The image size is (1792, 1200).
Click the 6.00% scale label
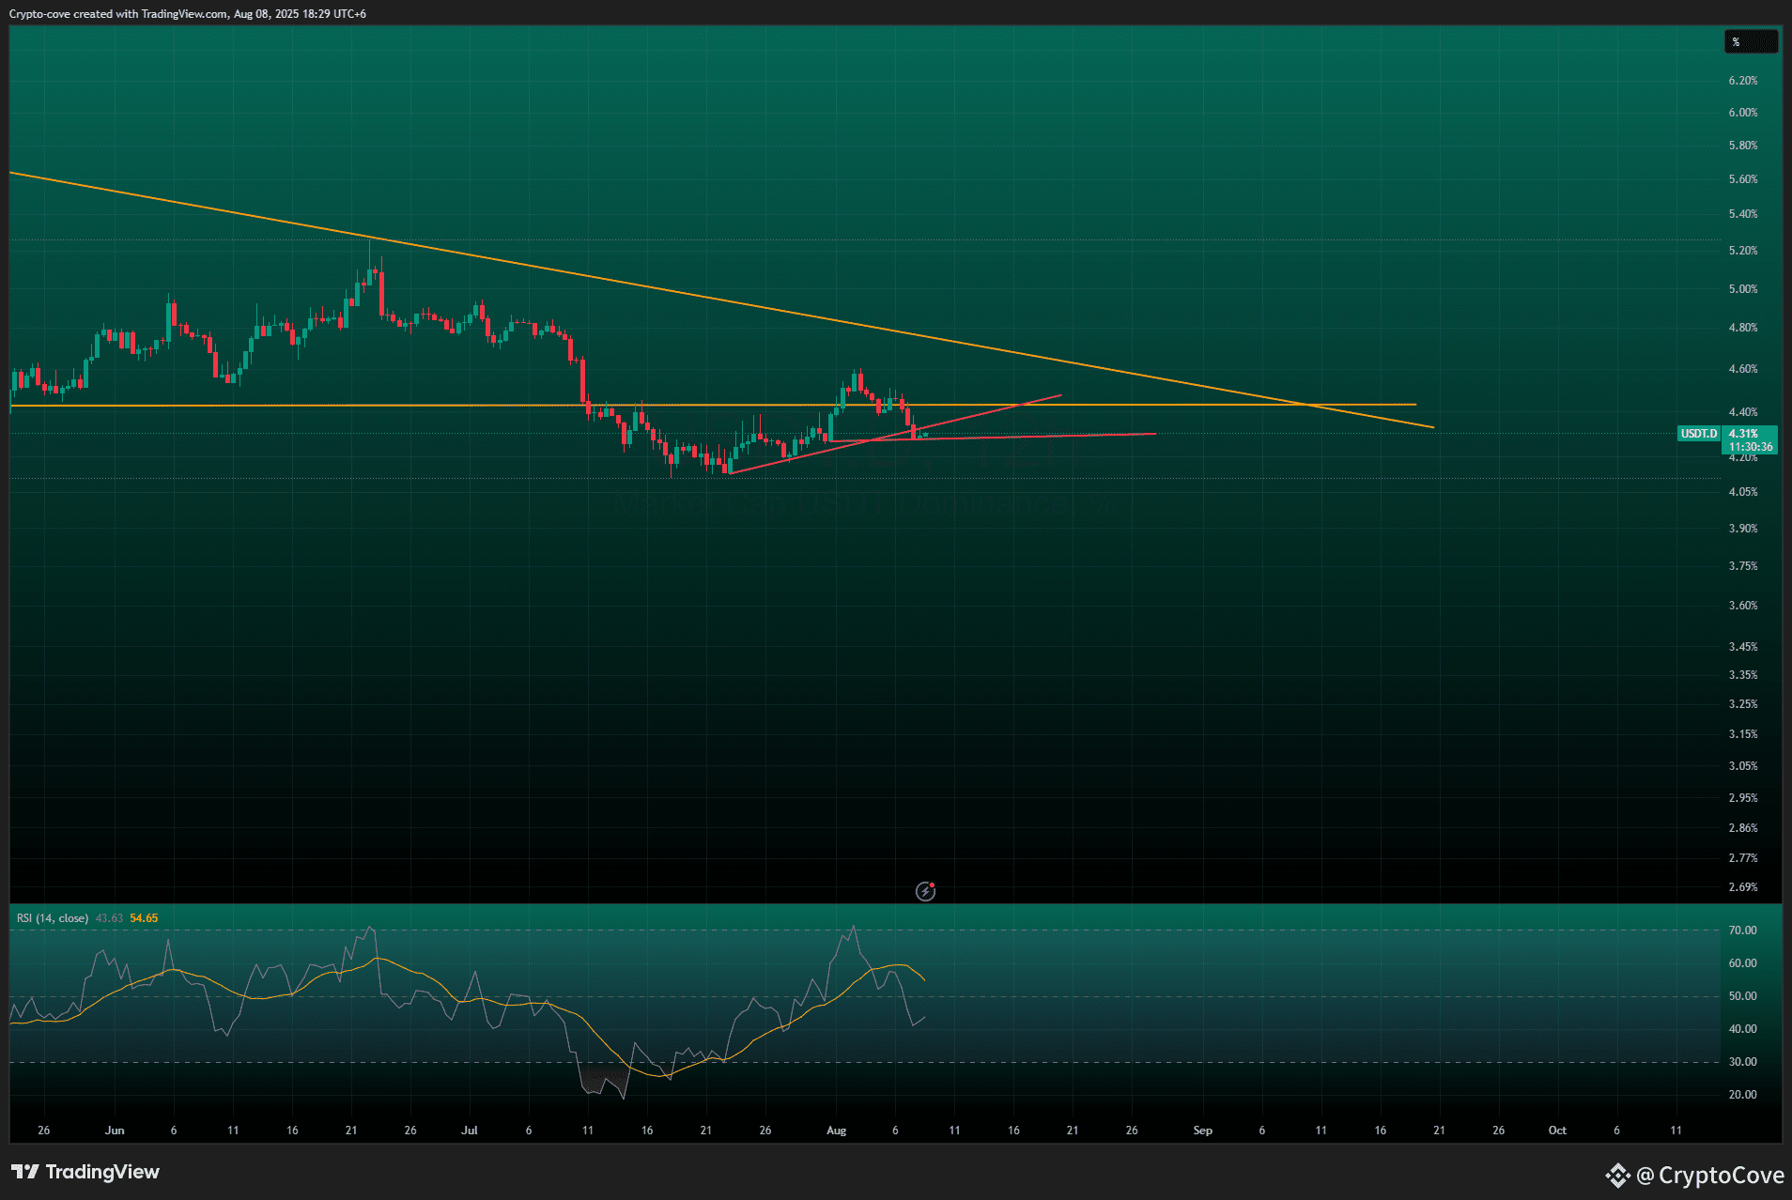tap(1743, 113)
